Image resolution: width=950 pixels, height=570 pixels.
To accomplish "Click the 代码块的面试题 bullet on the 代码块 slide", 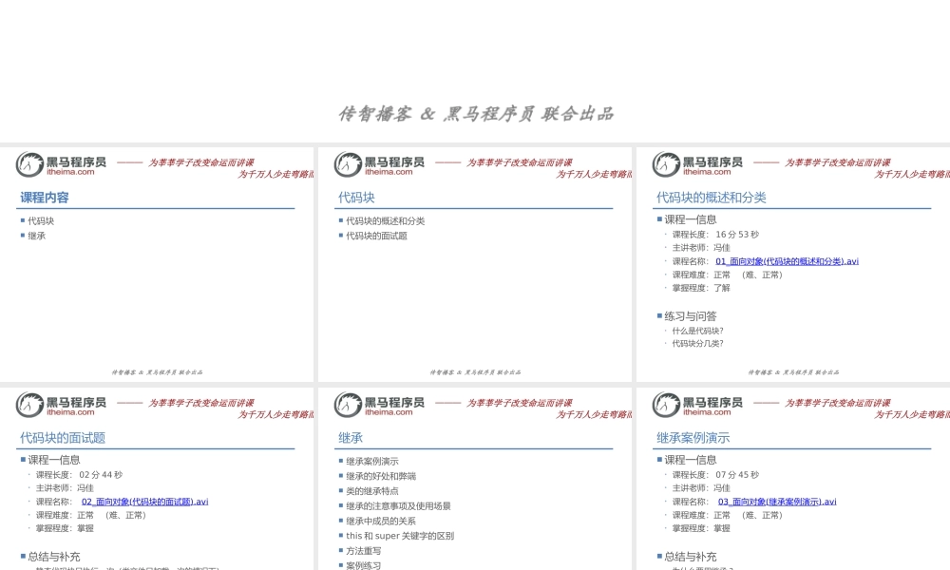I will pos(377,236).
